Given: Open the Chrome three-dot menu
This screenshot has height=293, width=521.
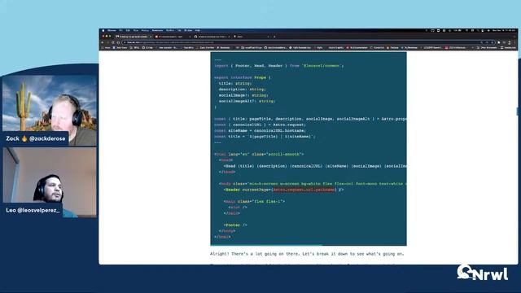Looking at the screenshot, I should pyautogui.click(x=514, y=42).
